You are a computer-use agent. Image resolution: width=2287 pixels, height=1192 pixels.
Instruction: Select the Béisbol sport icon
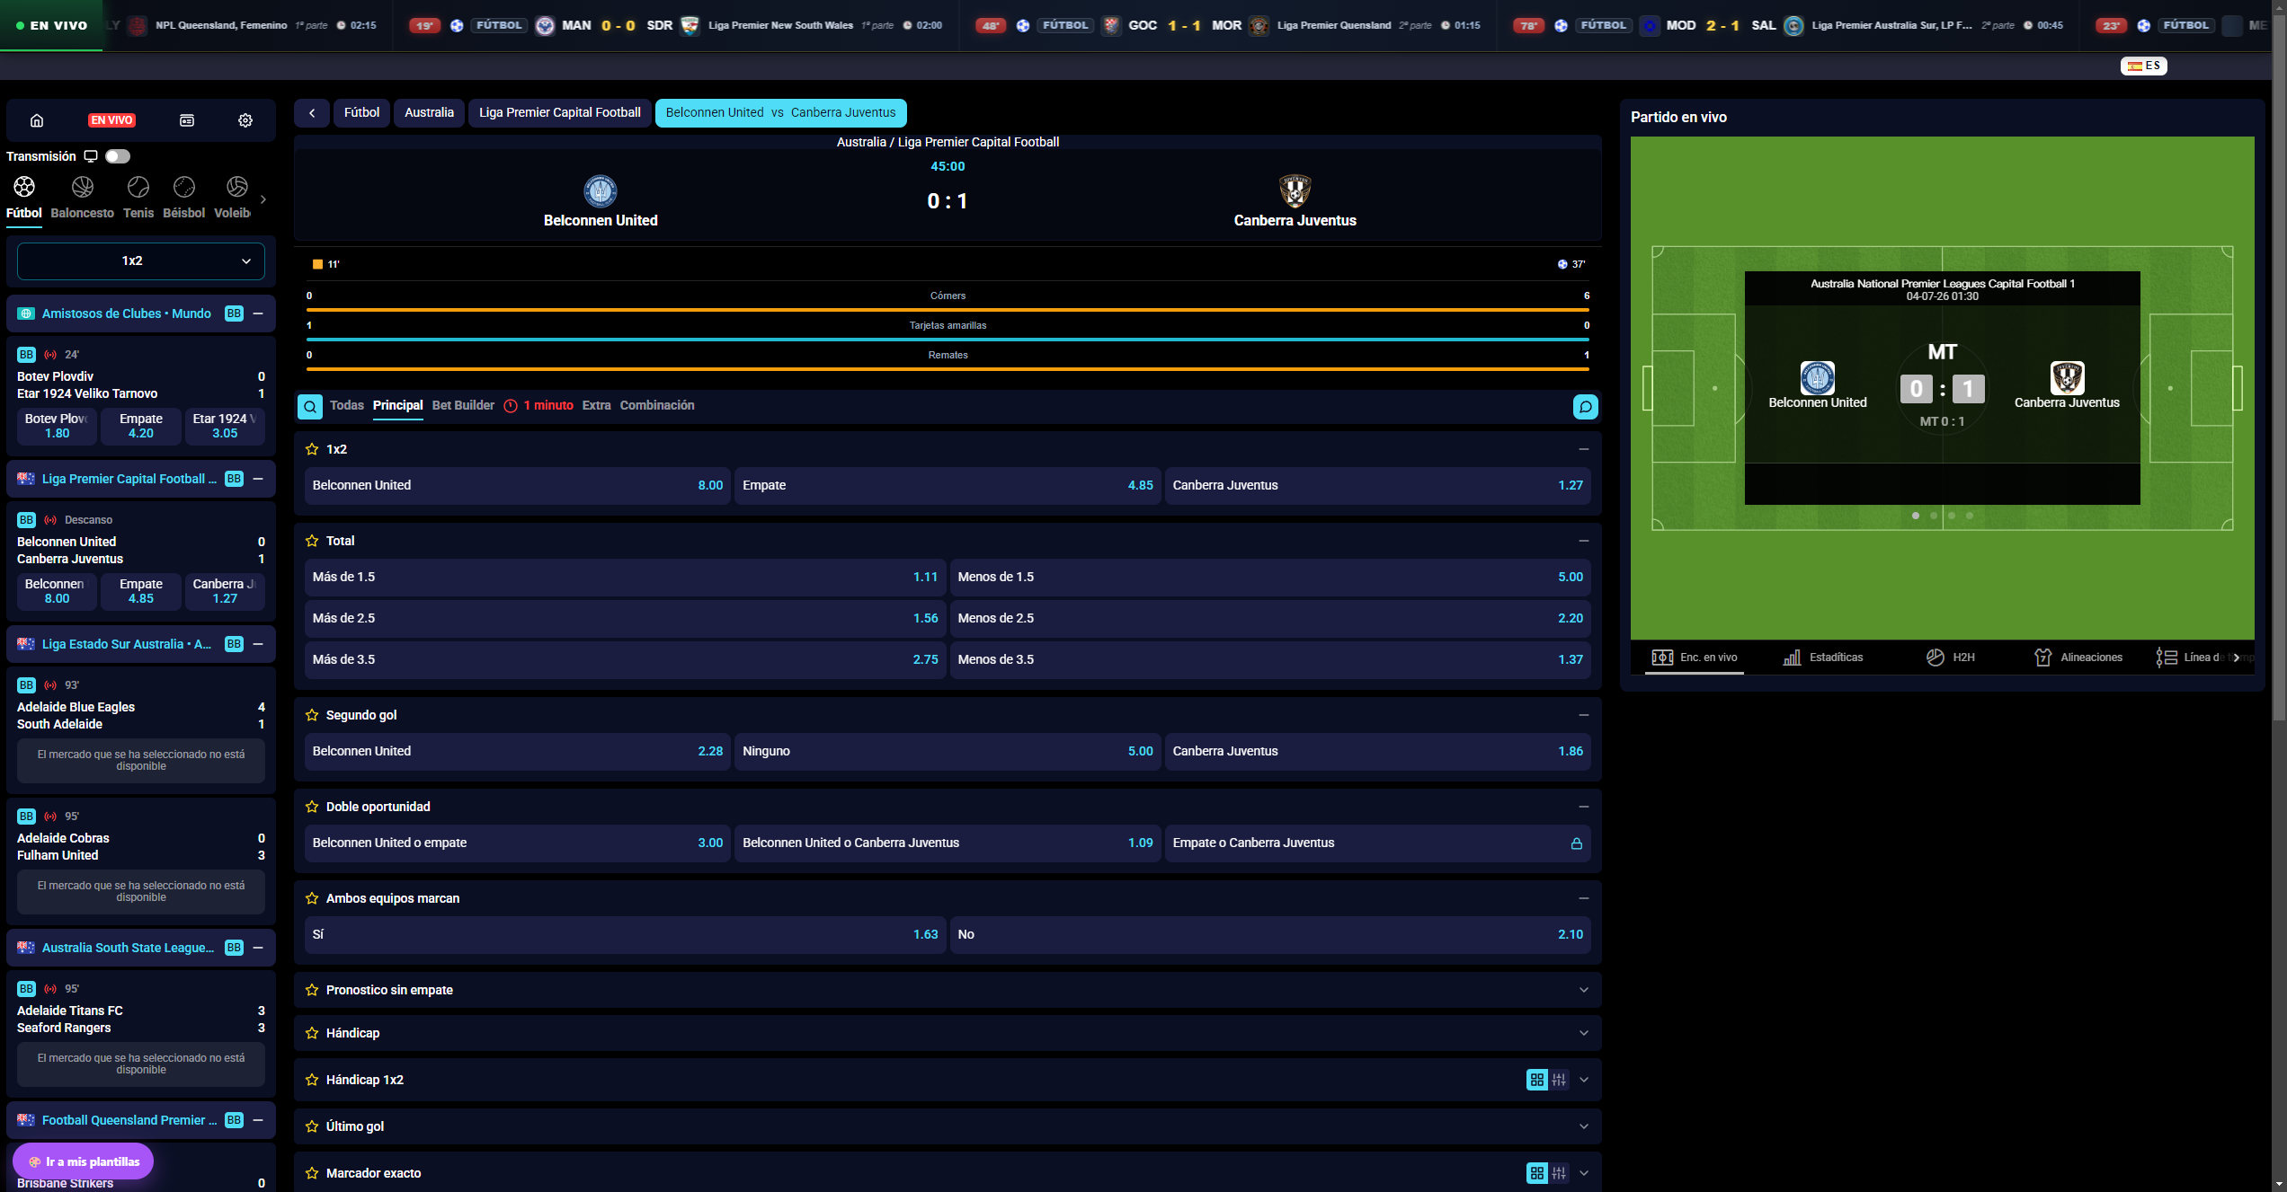pyautogui.click(x=184, y=187)
